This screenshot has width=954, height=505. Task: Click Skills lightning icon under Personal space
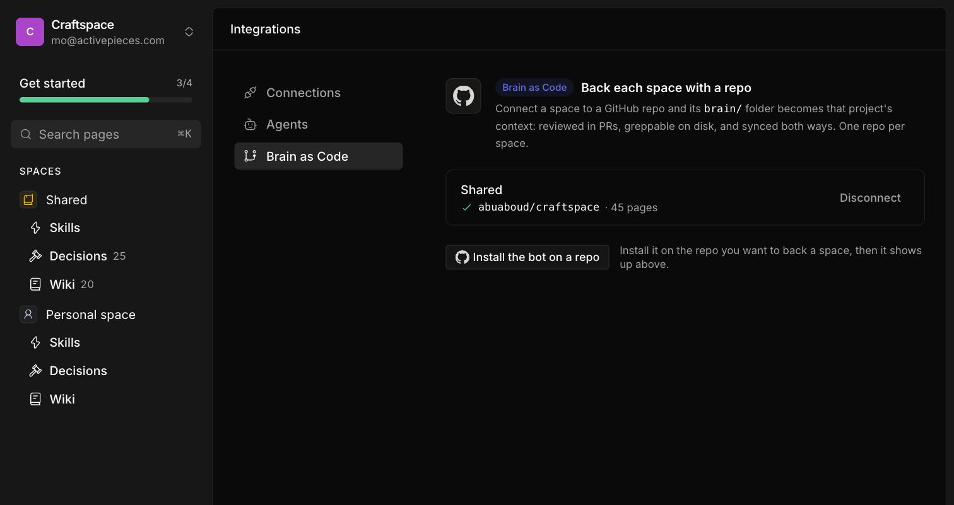36,342
